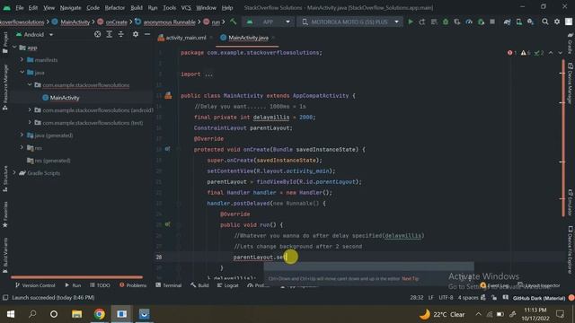Open the Terminal tool window
This screenshot has width=575, height=323.
tap(169, 285)
